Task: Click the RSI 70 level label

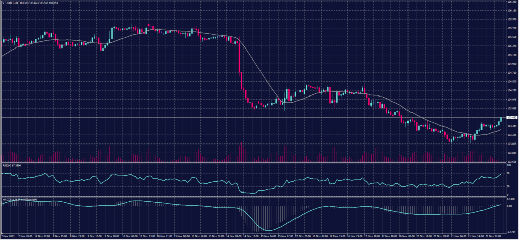Action: click(x=508, y=173)
